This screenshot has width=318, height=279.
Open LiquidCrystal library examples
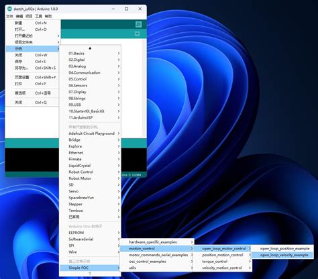[x=90, y=166]
